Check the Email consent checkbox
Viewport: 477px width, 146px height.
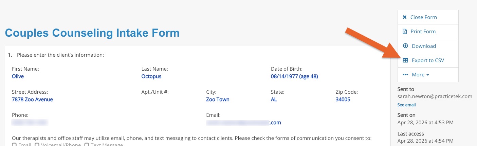point(14,145)
